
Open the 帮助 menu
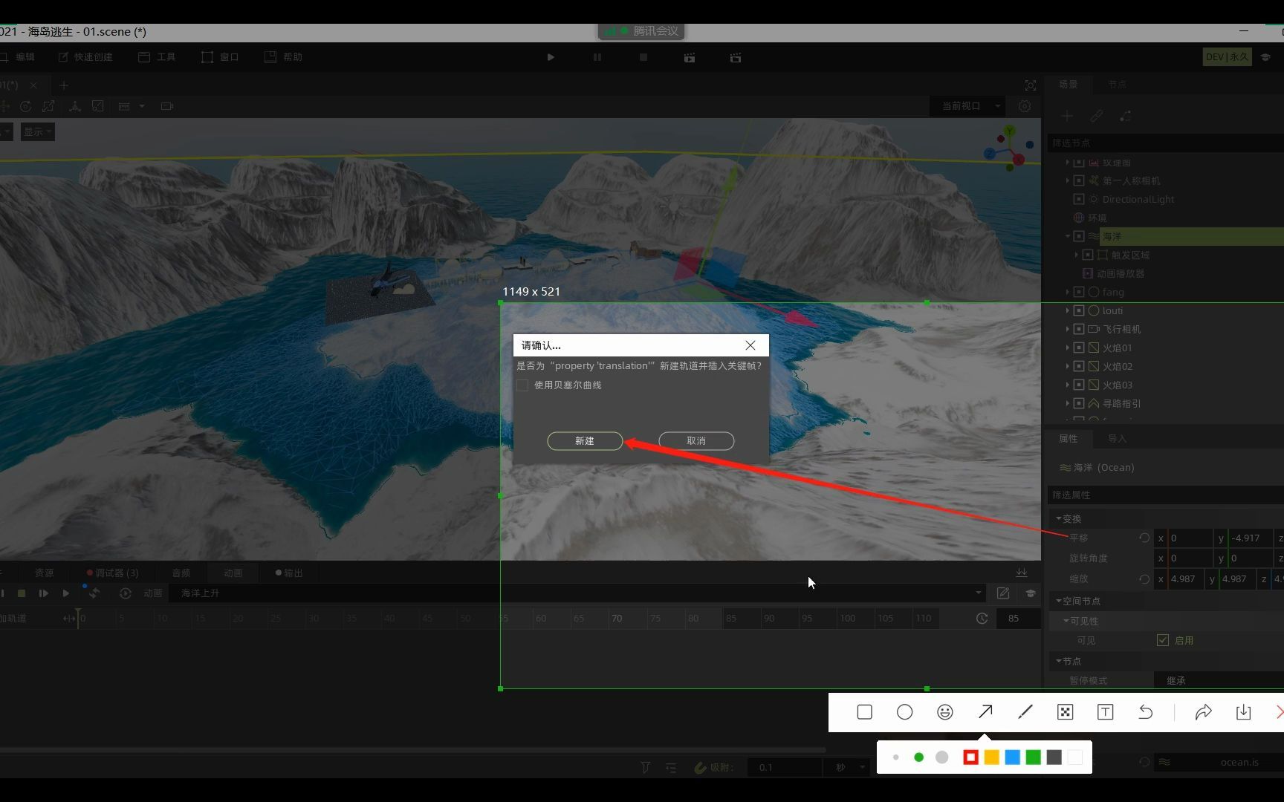(283, 57)
